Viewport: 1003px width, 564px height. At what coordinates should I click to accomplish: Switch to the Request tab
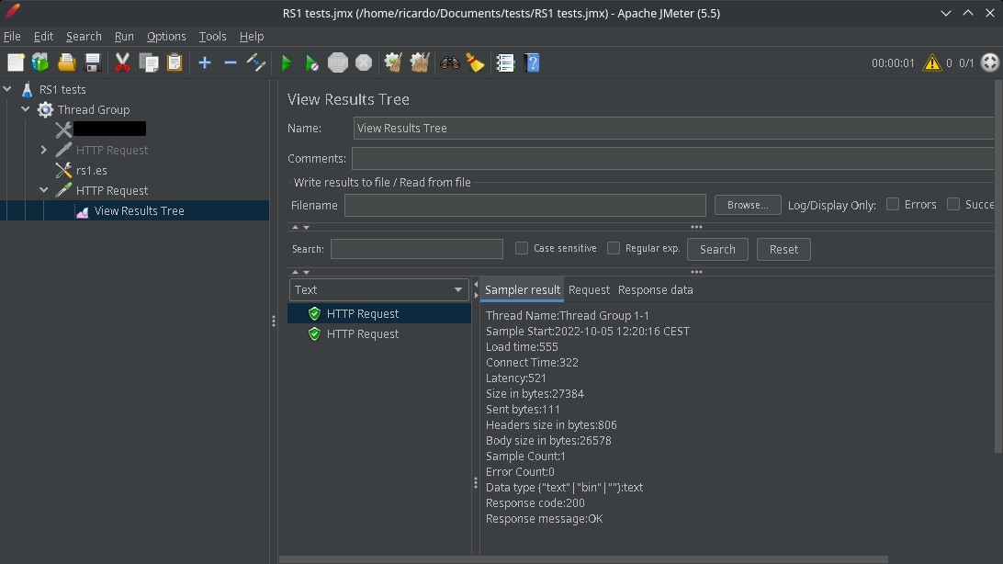[x=589, y=290]
